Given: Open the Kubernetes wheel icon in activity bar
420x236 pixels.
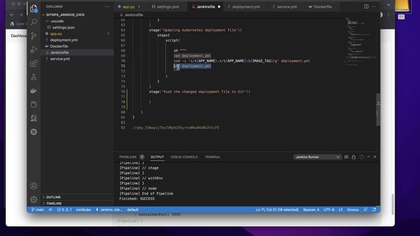Looking at the screenshot, I should (x=33, y=132).
